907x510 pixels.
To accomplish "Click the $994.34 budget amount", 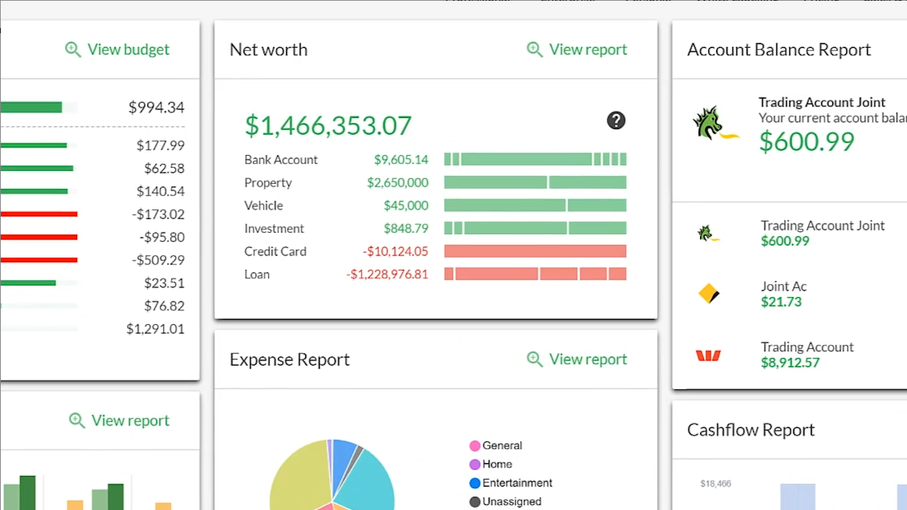I will (x=156, y=107).
